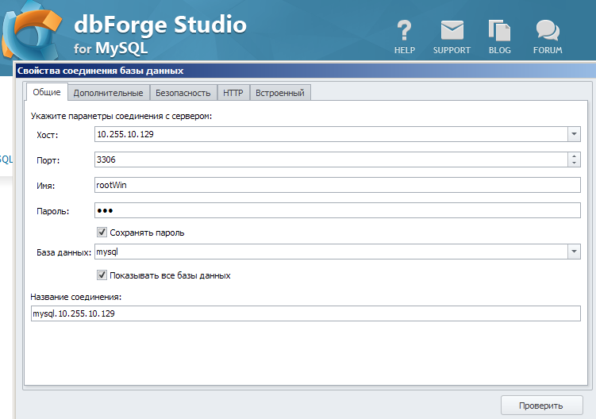The image size is (596, 419).
Task: Expand the База данных dropdown arrow
Action: (574, 252)
